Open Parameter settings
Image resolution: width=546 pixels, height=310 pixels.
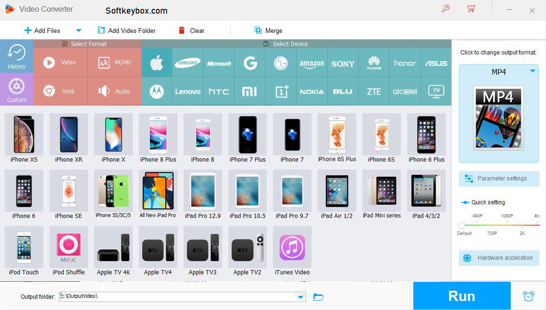pyautogui.click(x=498, y=178)
